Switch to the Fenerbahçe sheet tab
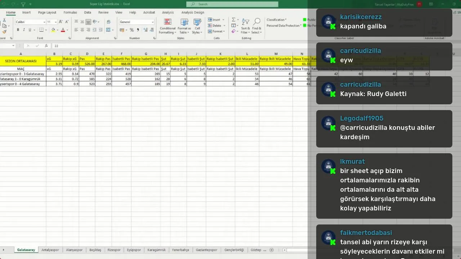Viewport: 461px width, 259px height. (180, 250)
